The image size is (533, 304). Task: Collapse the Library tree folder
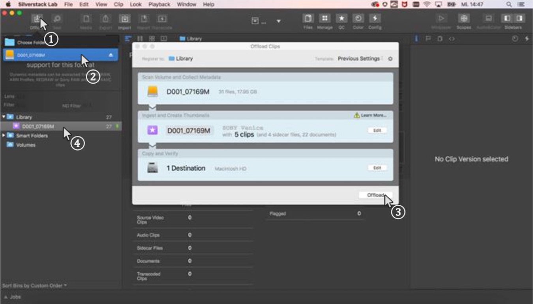[4, 117]
